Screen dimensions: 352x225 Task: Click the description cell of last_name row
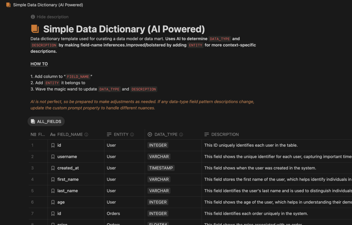pyautogui.click(x=277, y=191)
